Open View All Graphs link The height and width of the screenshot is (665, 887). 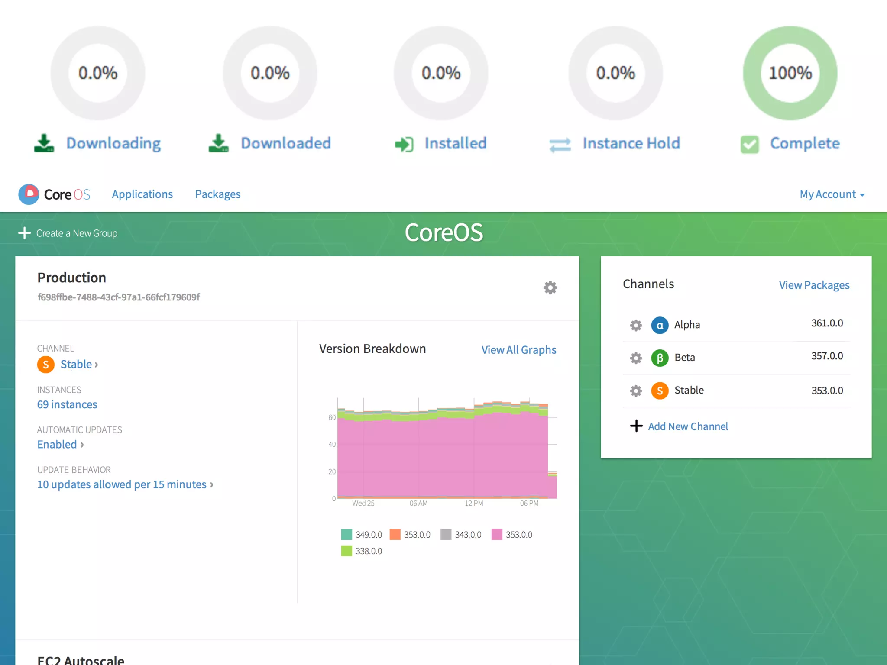pos(518,350)
